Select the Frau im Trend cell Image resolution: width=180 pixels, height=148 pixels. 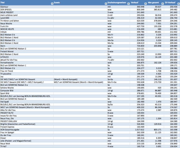27,71
